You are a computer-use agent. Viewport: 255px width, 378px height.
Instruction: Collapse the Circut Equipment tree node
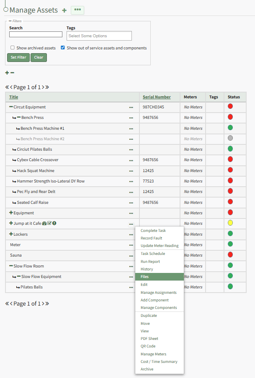11,107
